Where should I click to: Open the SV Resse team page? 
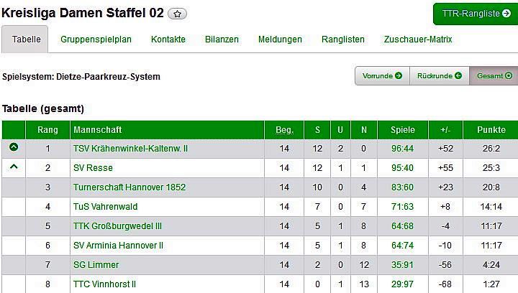(x=94, y=168)
